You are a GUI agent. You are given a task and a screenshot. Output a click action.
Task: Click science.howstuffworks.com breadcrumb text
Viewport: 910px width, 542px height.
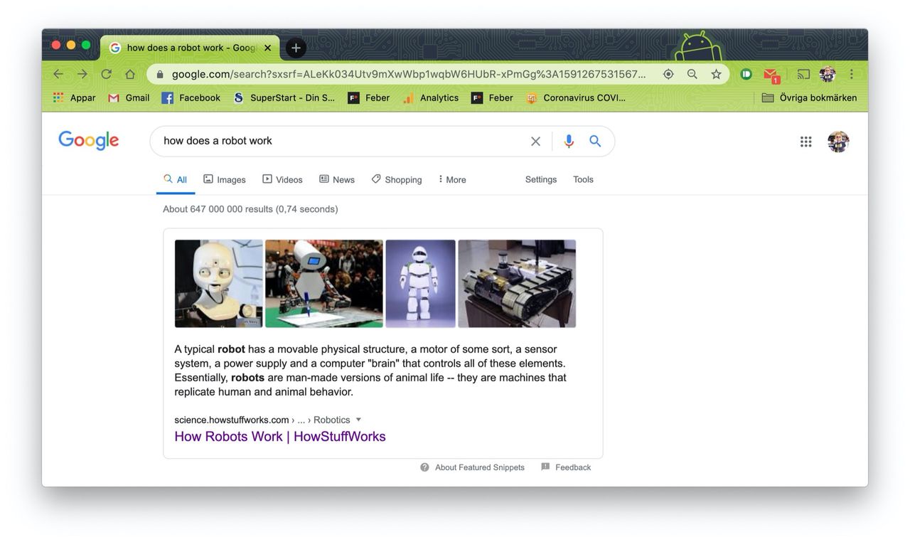232,420
